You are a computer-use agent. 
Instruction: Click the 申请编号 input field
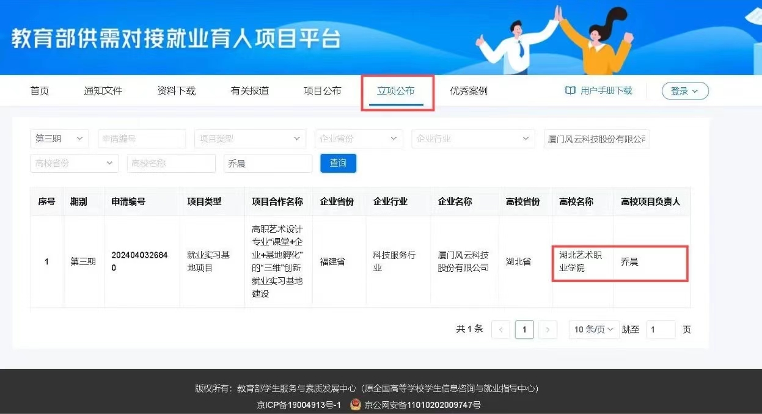pyautogui.click(x=141, y=139)
